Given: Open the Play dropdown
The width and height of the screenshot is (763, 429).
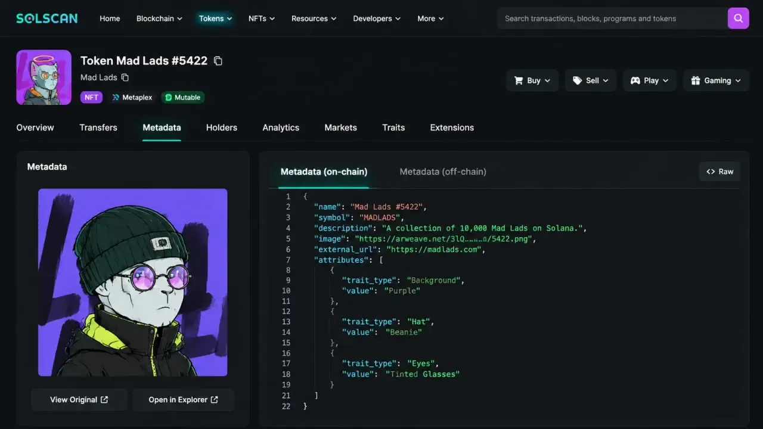Looking at the screenshot, I should 650,80.
